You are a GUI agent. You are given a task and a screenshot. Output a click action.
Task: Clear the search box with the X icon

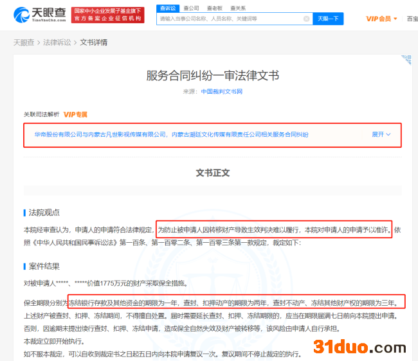coord(307,19)
